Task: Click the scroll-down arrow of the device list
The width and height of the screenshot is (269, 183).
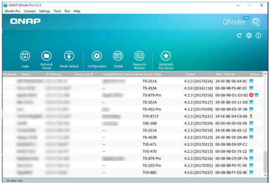Action: [265, 175]
